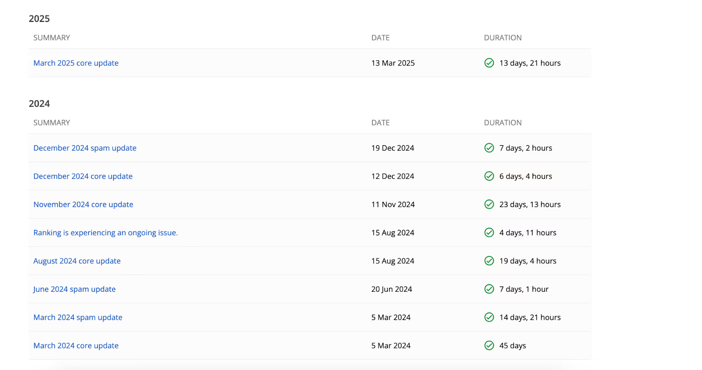Click SUMMARY column header in 2024 table
702x370 pixels.
(x=52, y=123)
